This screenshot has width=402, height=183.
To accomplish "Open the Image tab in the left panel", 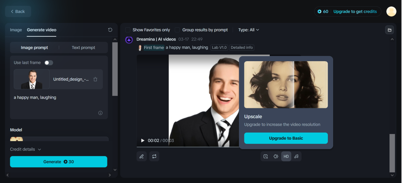I will 16,30.
